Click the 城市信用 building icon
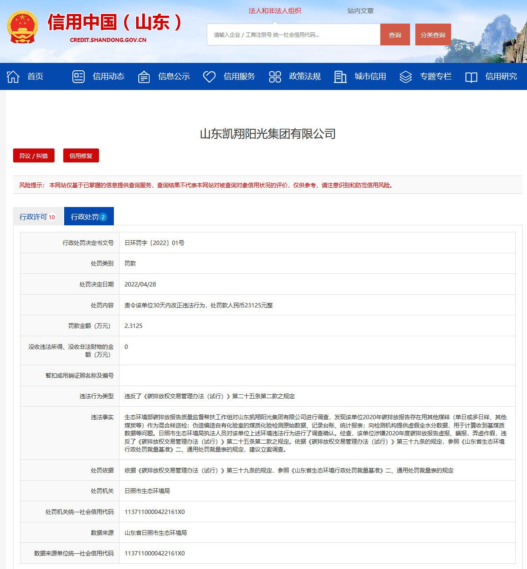The width and height of the screenshot is (527, 569). [x=340, y=77]
